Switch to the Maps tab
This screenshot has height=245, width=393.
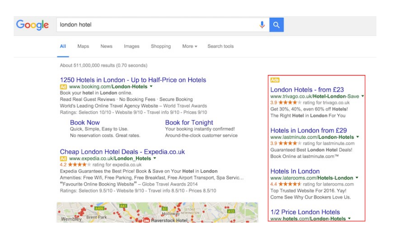point(83,46)
